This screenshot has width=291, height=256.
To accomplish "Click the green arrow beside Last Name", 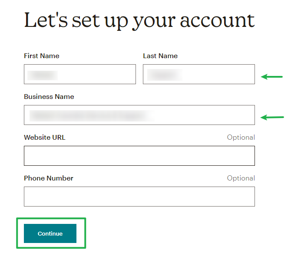I will [x=272, y=76].
